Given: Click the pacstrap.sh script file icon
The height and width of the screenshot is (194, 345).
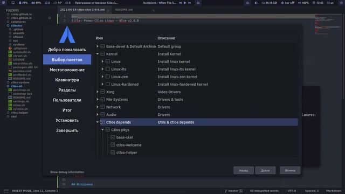Looking at the screenshot, I should coord(10,90).
